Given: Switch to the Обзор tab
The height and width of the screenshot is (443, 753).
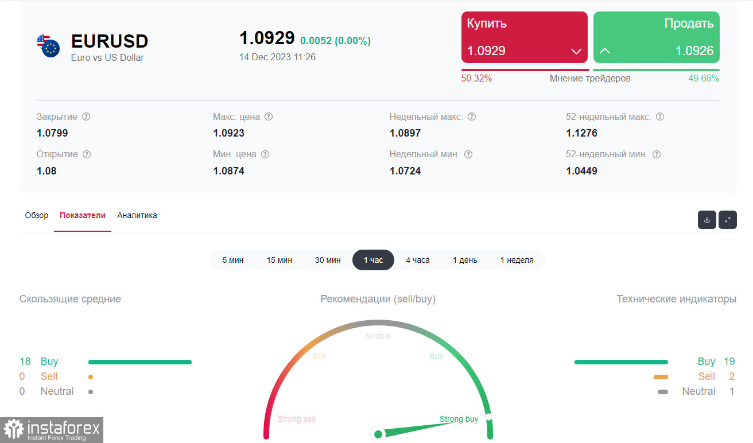Looking at the screenshot, I should click(x=37, y=216).
